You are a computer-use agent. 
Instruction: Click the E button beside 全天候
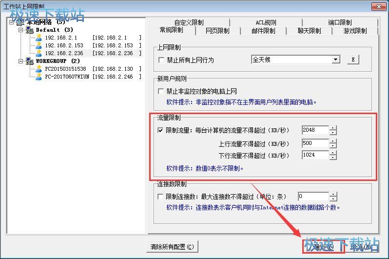pyautogui.click(x=353, y=60)
